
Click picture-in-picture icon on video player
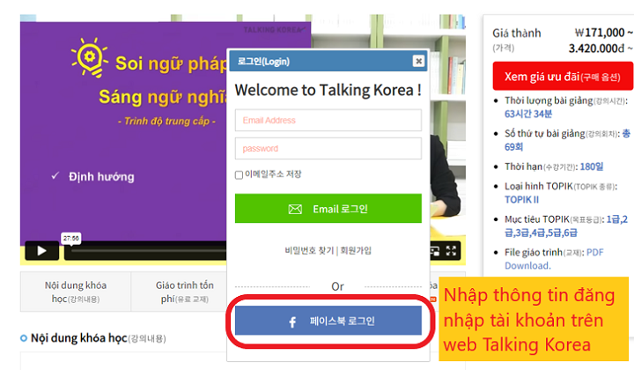pos(435,252)
